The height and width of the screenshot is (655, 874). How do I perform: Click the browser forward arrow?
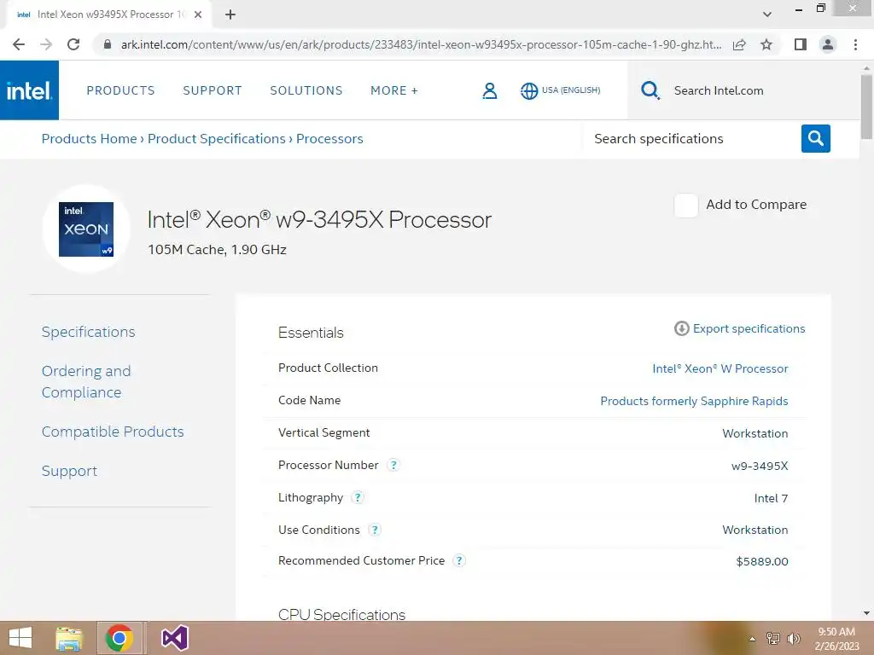click(x=46, y=44)
